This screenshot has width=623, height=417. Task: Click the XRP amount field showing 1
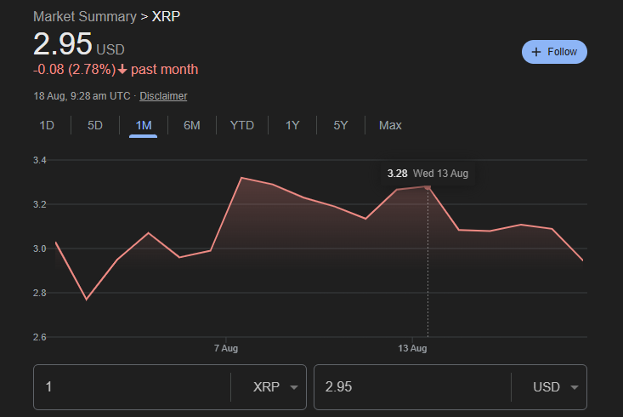tap(132, 386)
